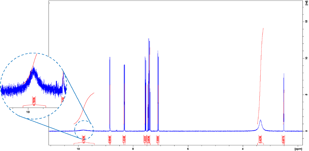Click the 10 tick on intensity axis
Viewport: 309px width, 151px height.
(x=306, y=58)
